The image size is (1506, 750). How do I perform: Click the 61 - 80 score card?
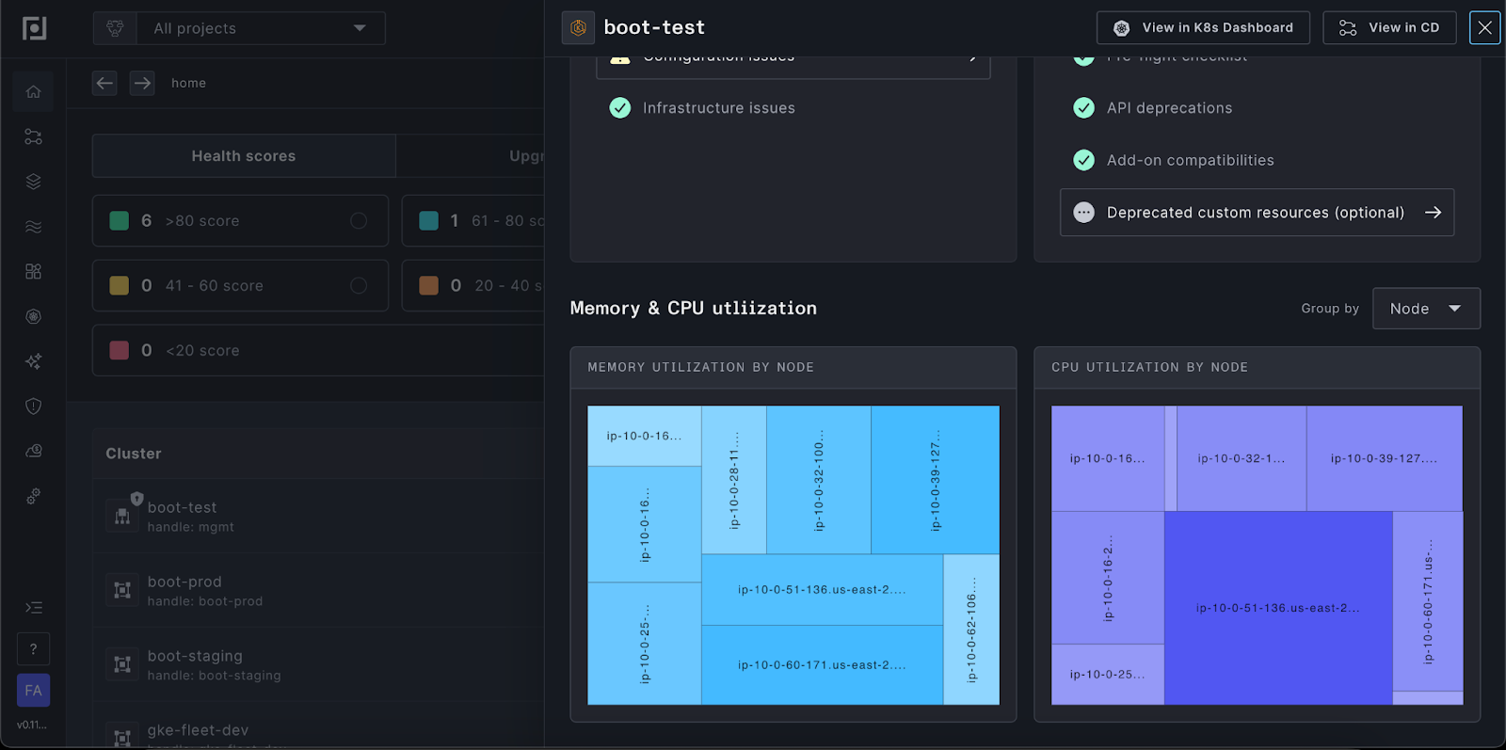(473, 220)
